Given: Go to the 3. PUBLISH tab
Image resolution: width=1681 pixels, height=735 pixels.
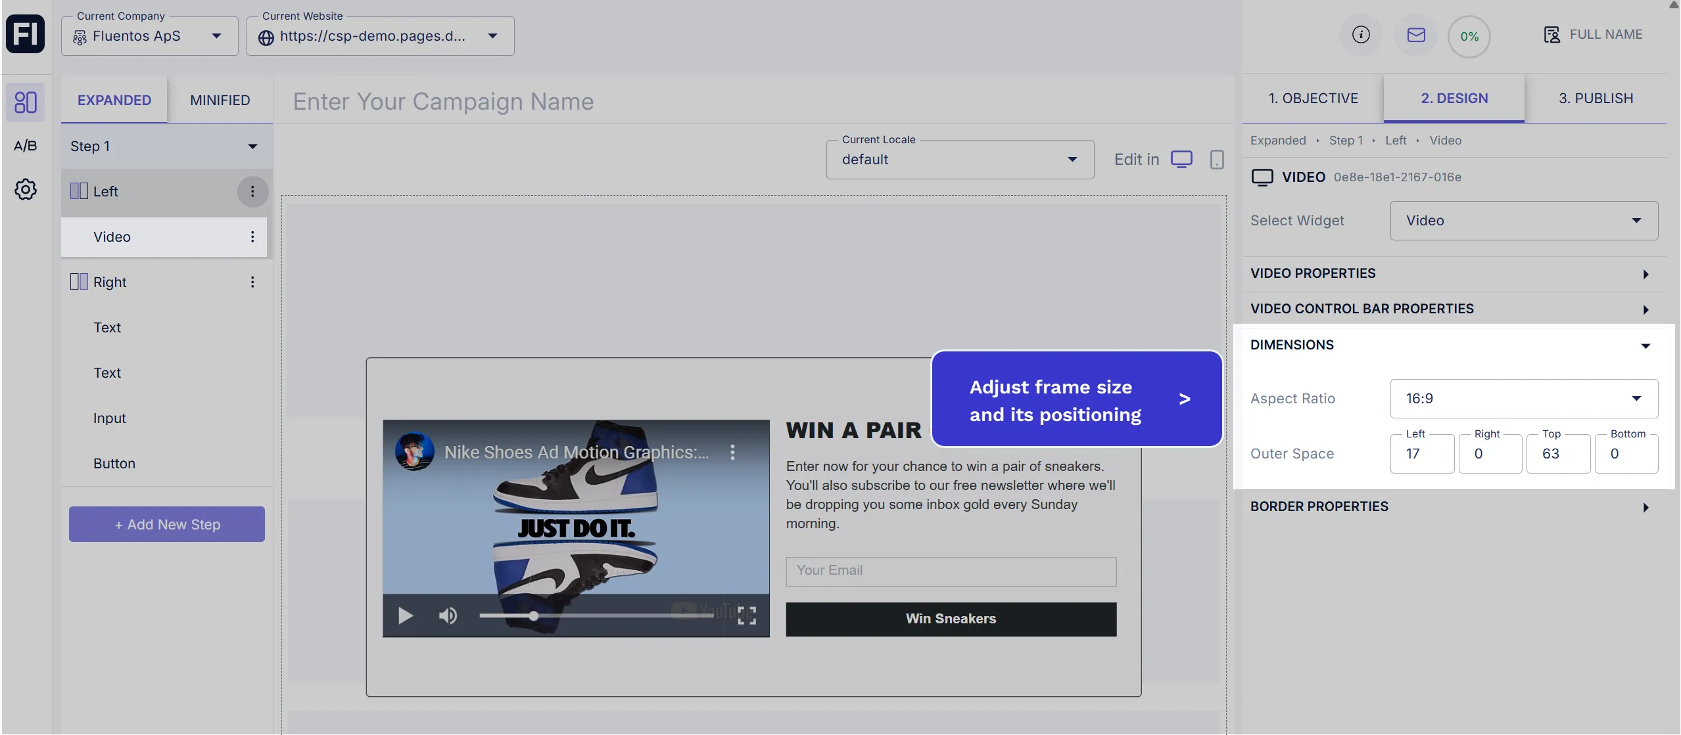Looking at the screenshot, I should [x=1596, y=99].
